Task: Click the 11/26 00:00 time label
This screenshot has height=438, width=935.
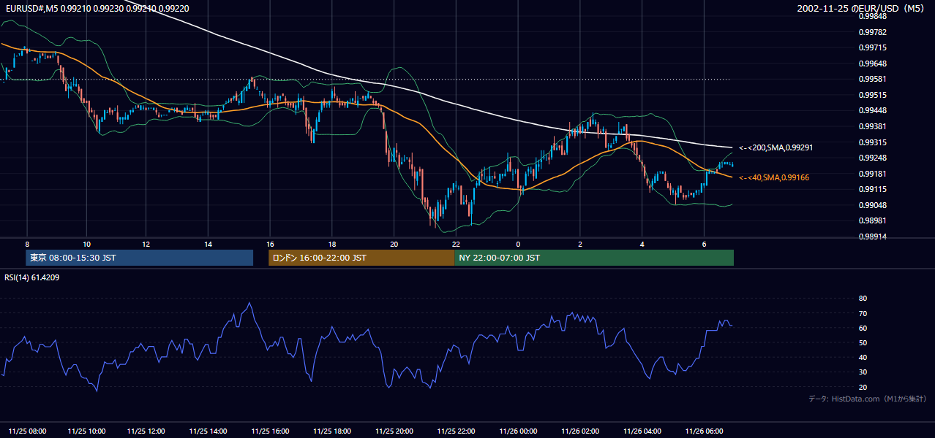Action: click(518, 431)
